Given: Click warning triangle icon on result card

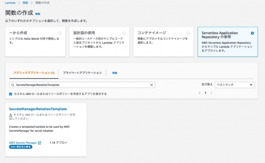Looking at the screenshot, I should (x=10, y=115).
